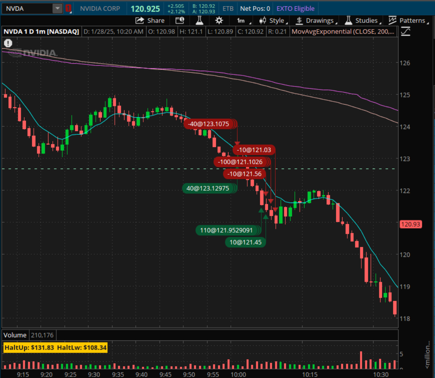Type-focus the NVDA symbol input field
Image resolution: width=435 pixels, height=378 pixels.
tap(27, 8)
